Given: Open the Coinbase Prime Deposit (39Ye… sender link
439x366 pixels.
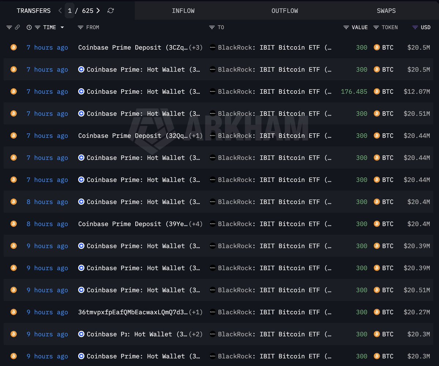Looking at the screenshot, I should 133,224.
